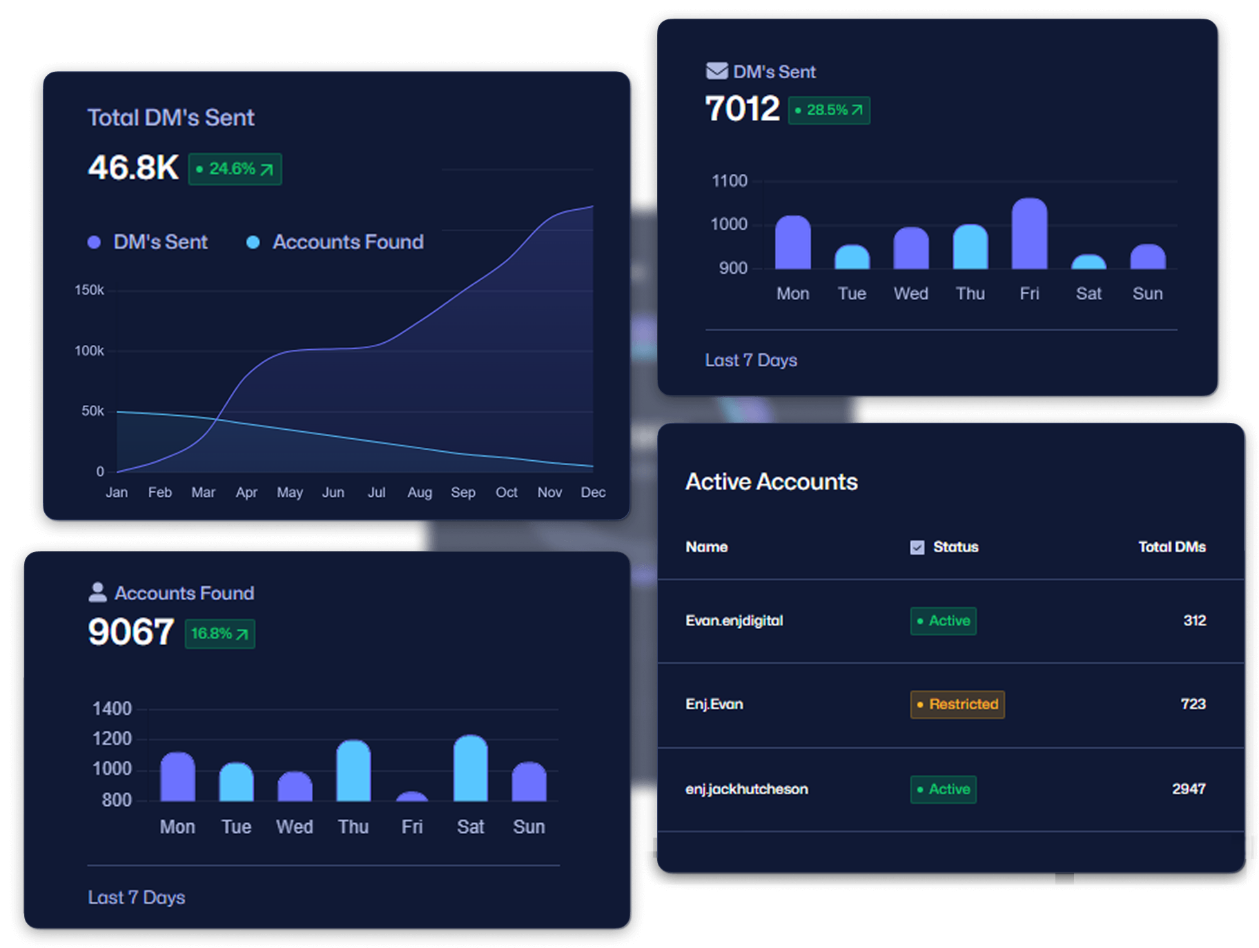Toggle the Status column checkbox
Image resolution: width=1259 pixels, height=948 pixels.
coord(917,547)
